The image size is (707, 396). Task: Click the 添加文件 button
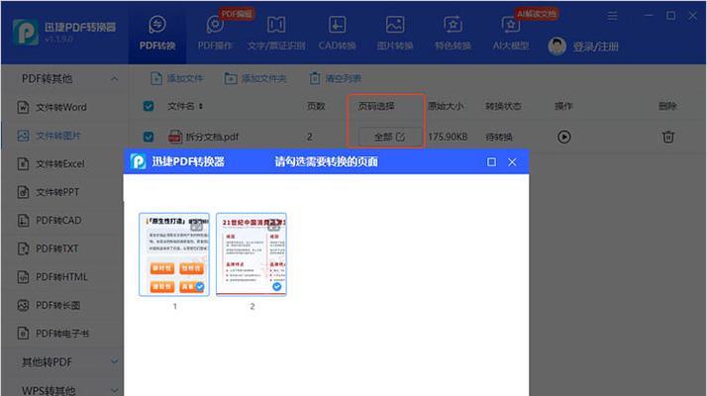[176, 78]
